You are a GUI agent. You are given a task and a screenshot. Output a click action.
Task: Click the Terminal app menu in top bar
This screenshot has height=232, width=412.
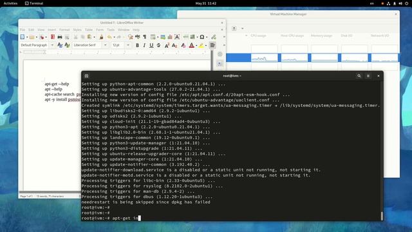(34, 3)
